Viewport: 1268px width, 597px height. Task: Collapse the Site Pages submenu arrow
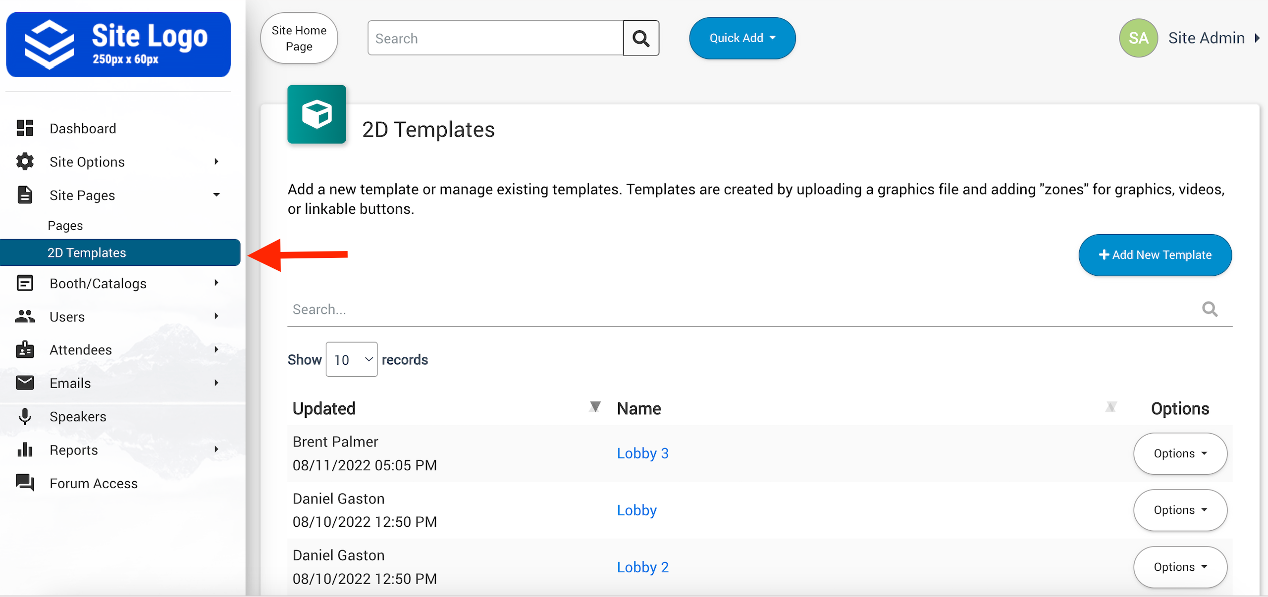pos(216,195)
